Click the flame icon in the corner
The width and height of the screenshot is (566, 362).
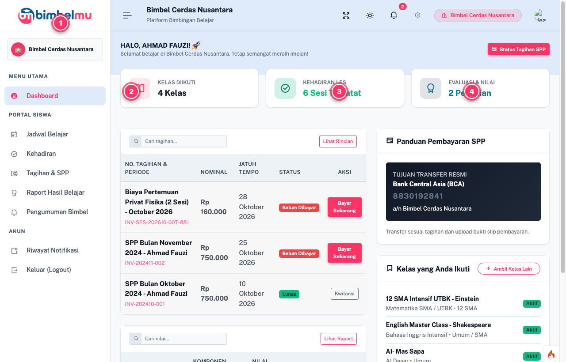[551, 354]
